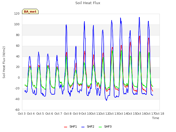Click the SHF2 legend label
Image resolution: width=176 pixels, height=132 pixels.
(90, 127)
